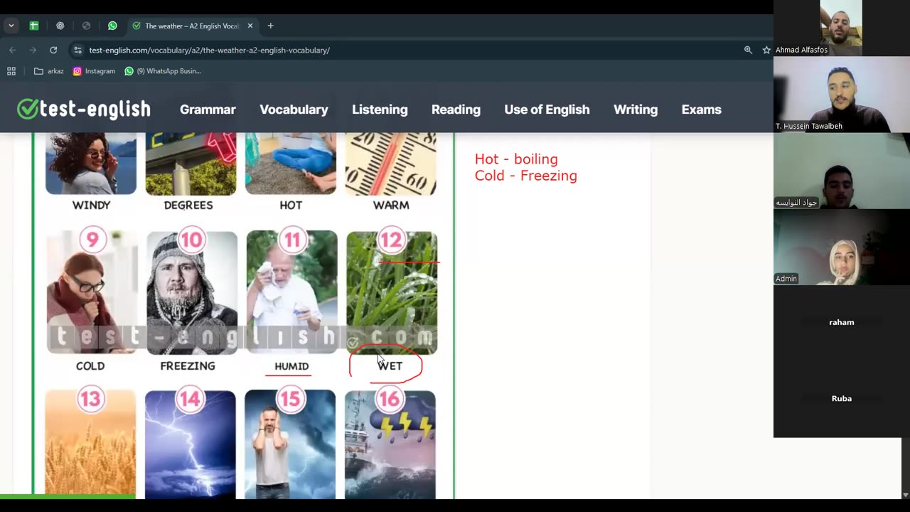Viewport: 910px width, 512px height.
Task: Open the tab search dropdown arrow
Action: pyautogui.click(x=11, y=26)
